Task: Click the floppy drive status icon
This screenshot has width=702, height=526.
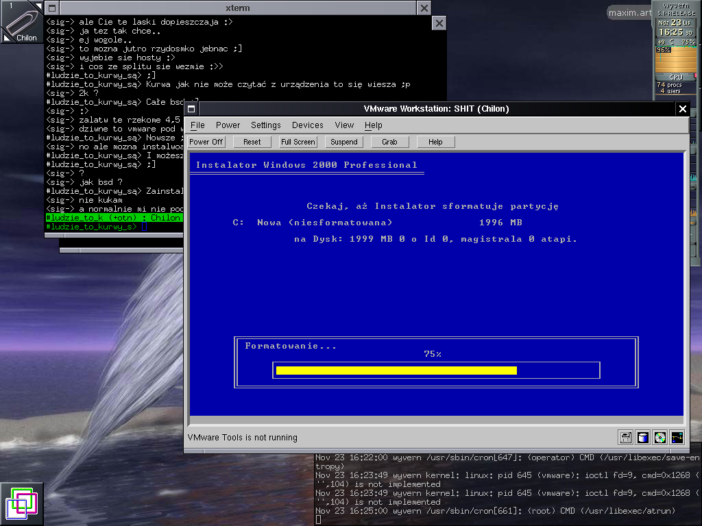Action: (x=625, y=437)
